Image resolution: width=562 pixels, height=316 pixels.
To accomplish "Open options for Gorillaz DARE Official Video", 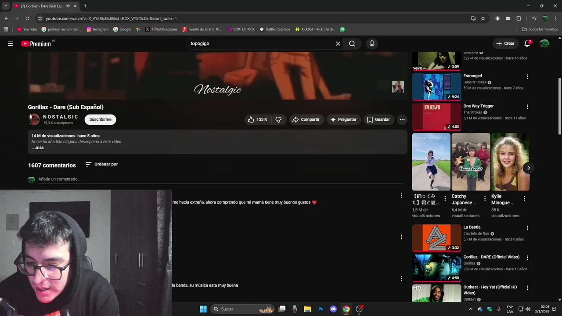I will [x=527, y=258].
